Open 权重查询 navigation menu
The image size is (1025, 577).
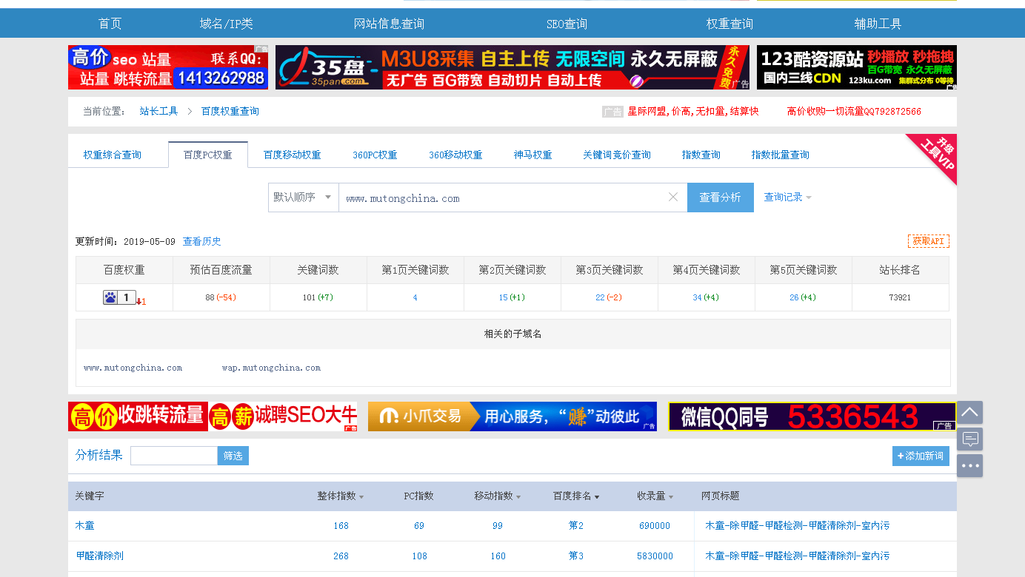coord(729,24)
